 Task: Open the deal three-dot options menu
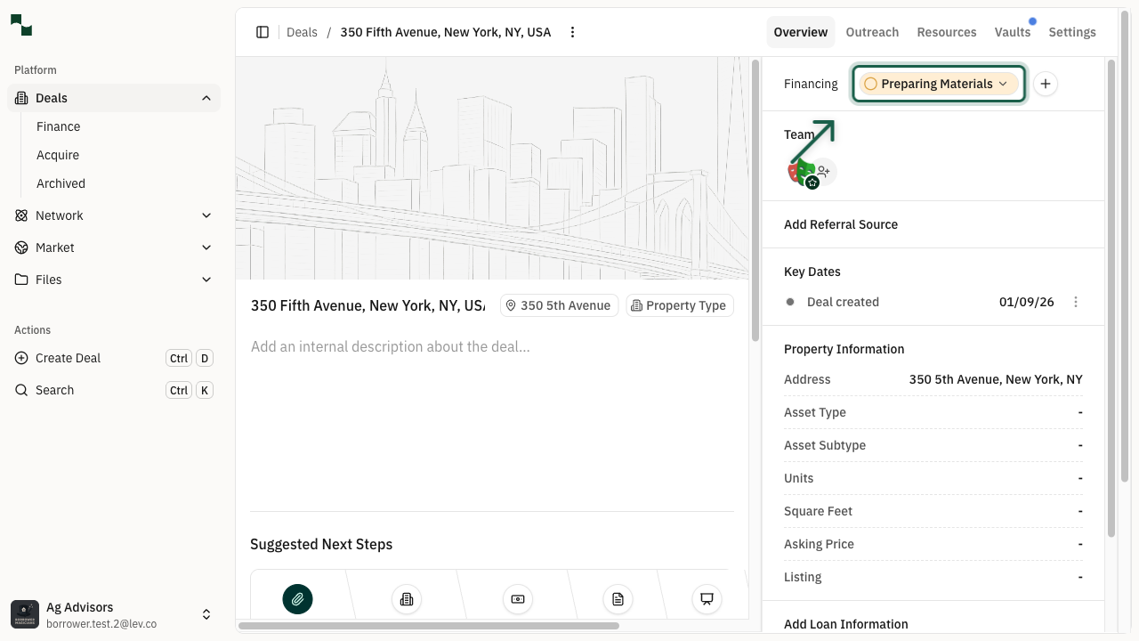pos(572,32)
